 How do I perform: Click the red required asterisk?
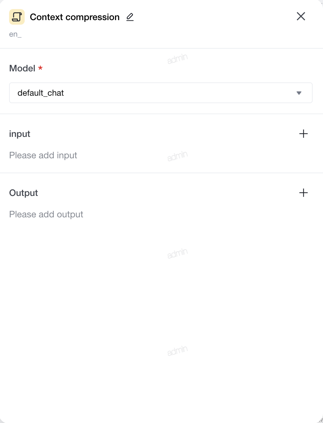[41, 68]
